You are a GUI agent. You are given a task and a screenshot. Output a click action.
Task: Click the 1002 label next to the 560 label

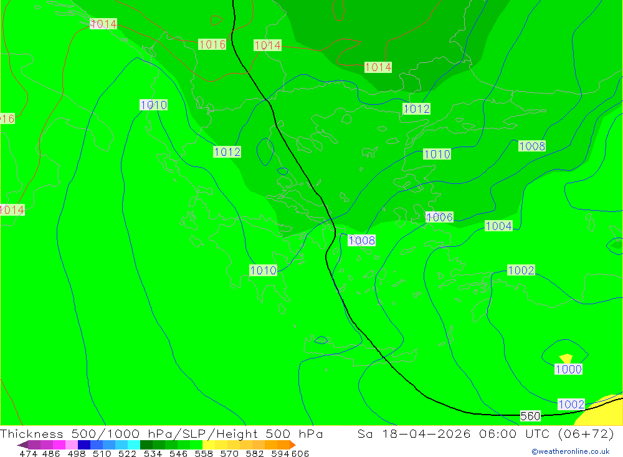[571, 405]
